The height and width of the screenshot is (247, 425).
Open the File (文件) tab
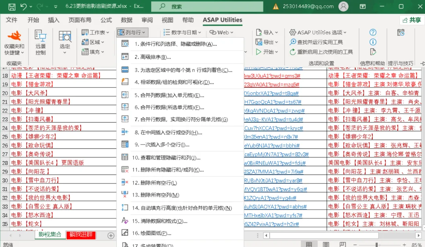coord(12,20)
